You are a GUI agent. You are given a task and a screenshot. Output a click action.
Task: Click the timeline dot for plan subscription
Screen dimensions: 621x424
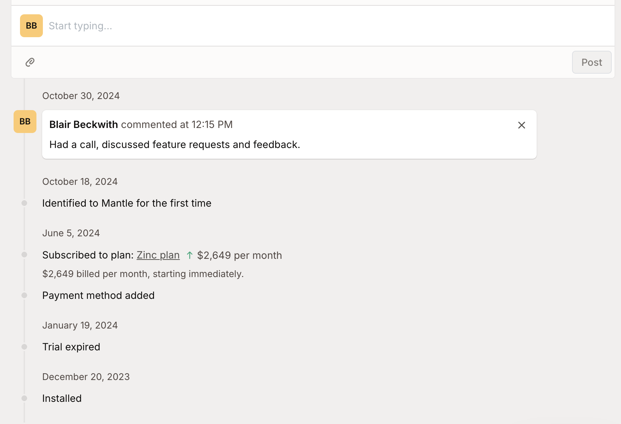click(x=24, y=255)
